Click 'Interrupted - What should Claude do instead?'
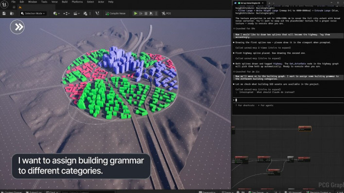The image size is (344, 193). click(267, 92)
